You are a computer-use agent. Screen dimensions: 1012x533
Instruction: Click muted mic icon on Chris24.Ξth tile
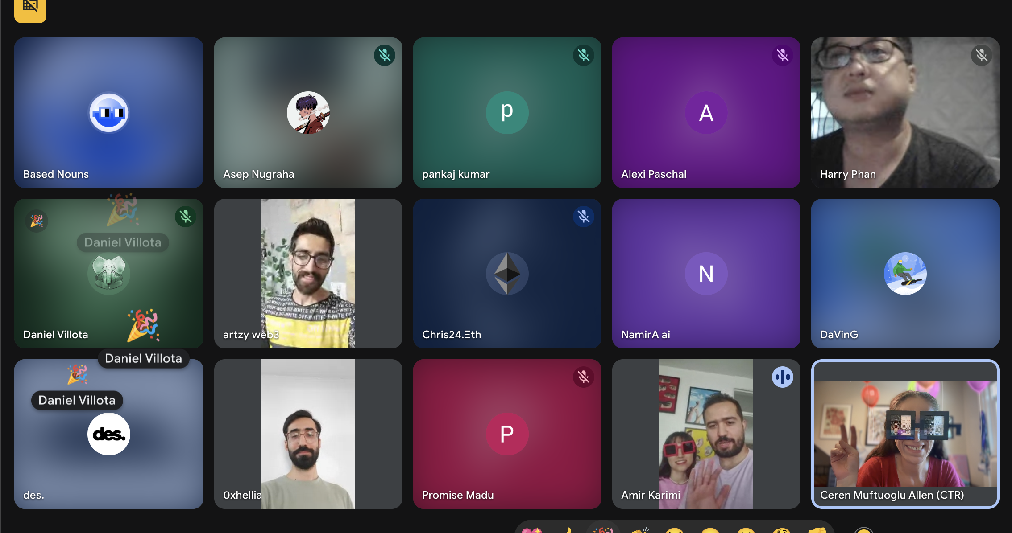pyautogui.click(x=583, y=217)
